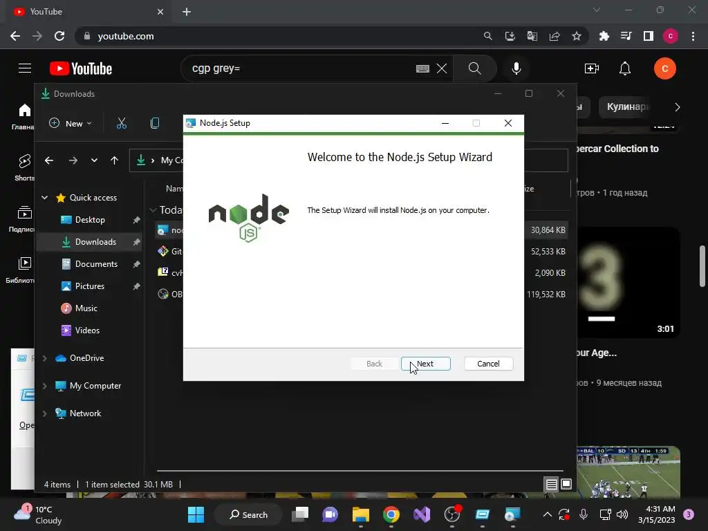Go up one folder in Explorer

(114, 160)
